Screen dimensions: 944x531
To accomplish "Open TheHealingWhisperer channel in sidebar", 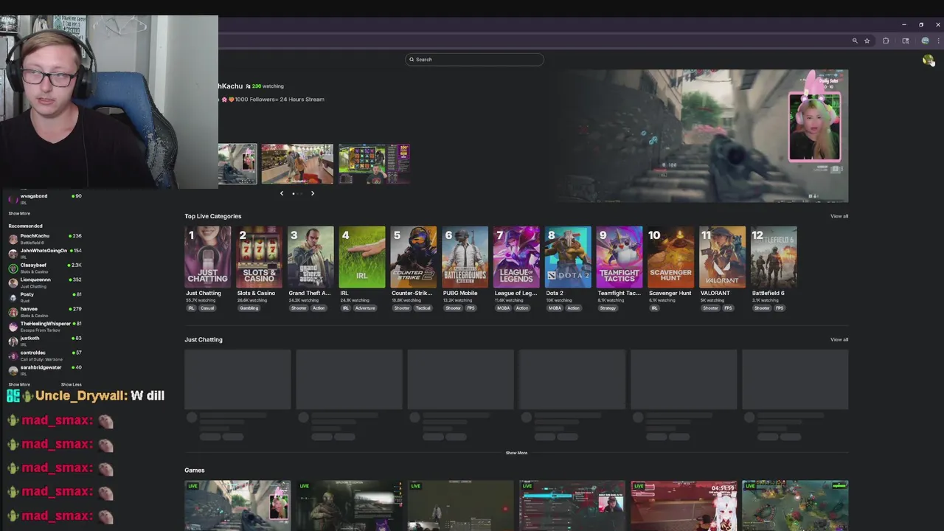I will click(44, 326).
